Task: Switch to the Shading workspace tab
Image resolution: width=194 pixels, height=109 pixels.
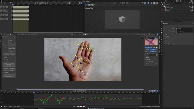Action: (48, 1)
